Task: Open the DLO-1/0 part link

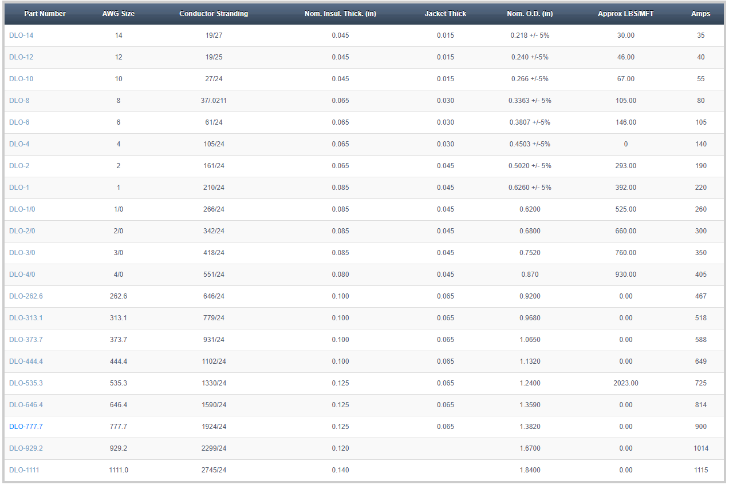Action: coord(22,209)
